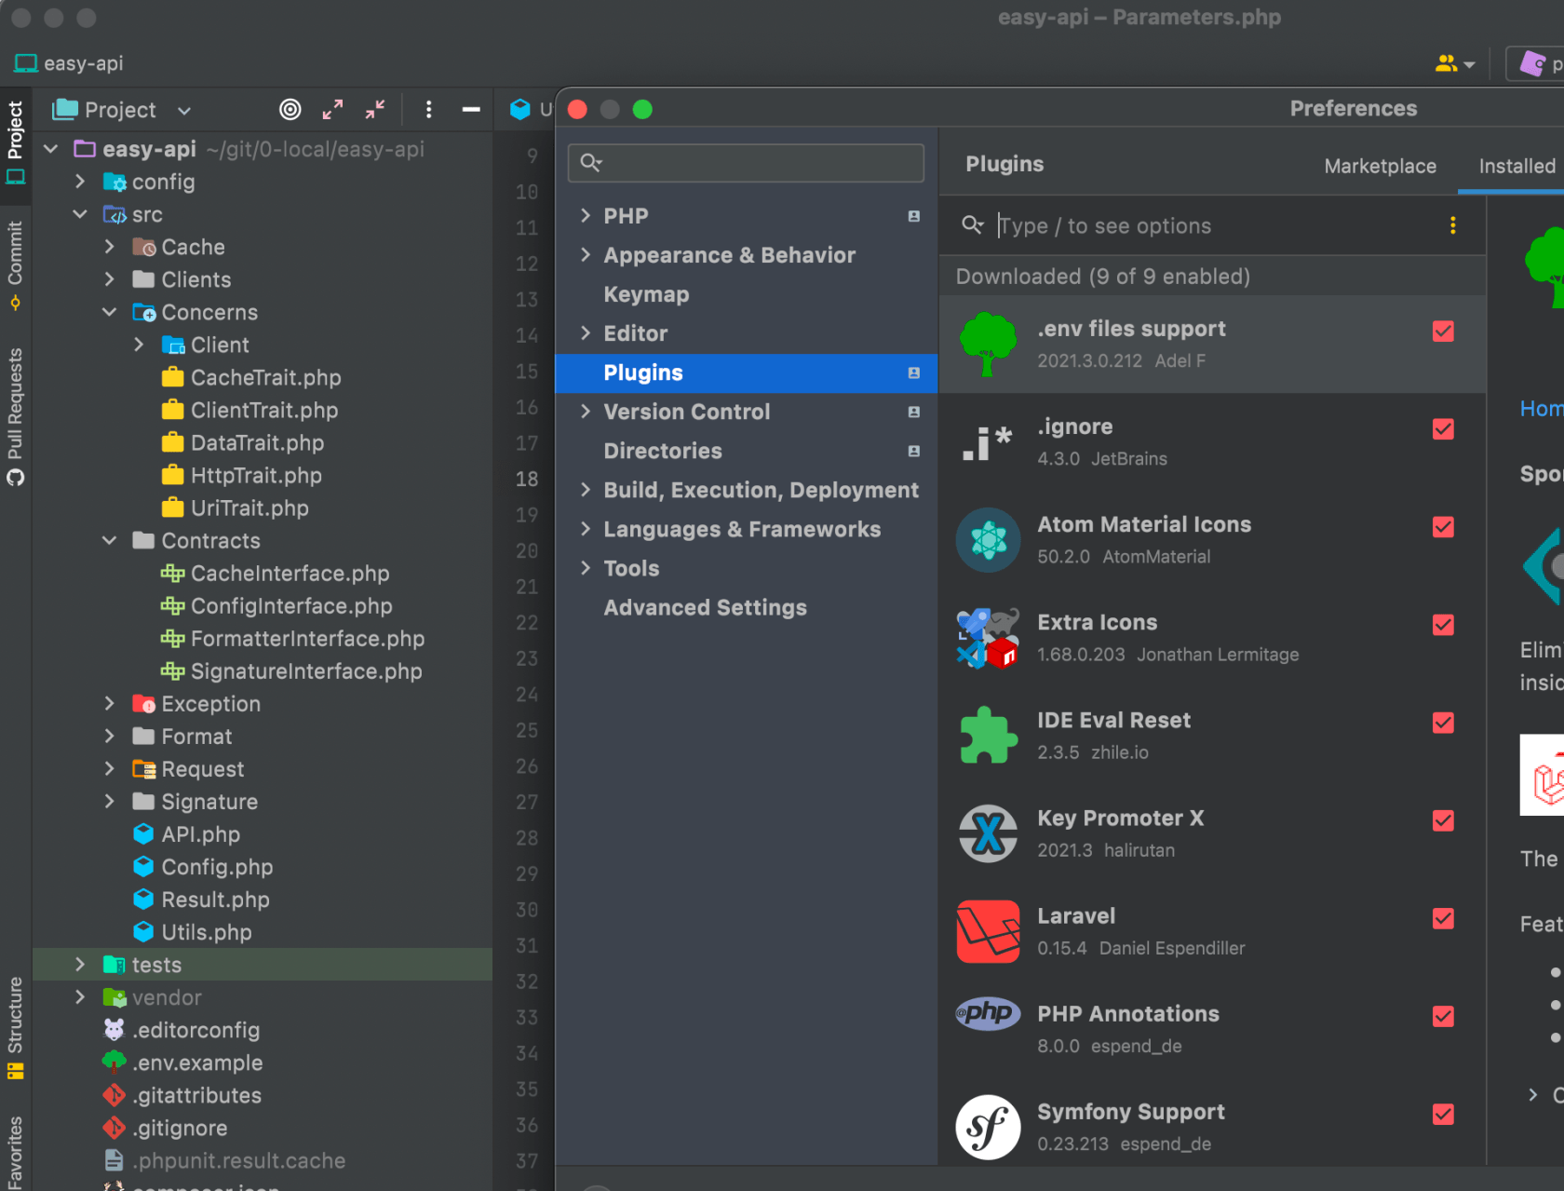This screenshot has width=1564, height=1191.
Task: Select SignatureInterface.php in Contracts folder
Action: tap(305, 670)
